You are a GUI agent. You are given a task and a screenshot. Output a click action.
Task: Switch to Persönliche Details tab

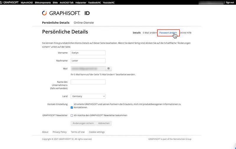(56, 23)
